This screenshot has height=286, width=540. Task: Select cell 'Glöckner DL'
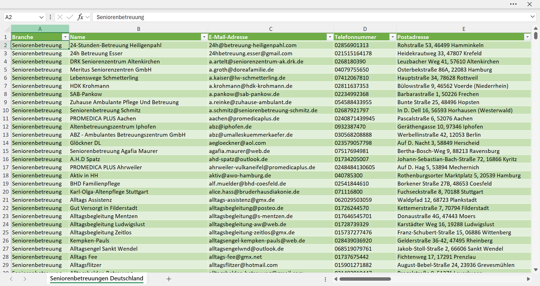[139, 143]
